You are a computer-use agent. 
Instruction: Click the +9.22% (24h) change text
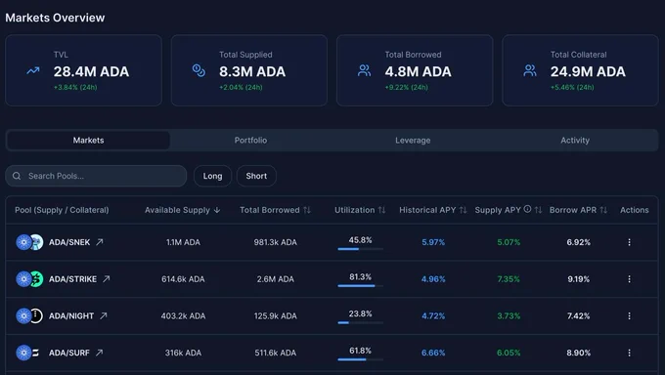pos(406,87)
